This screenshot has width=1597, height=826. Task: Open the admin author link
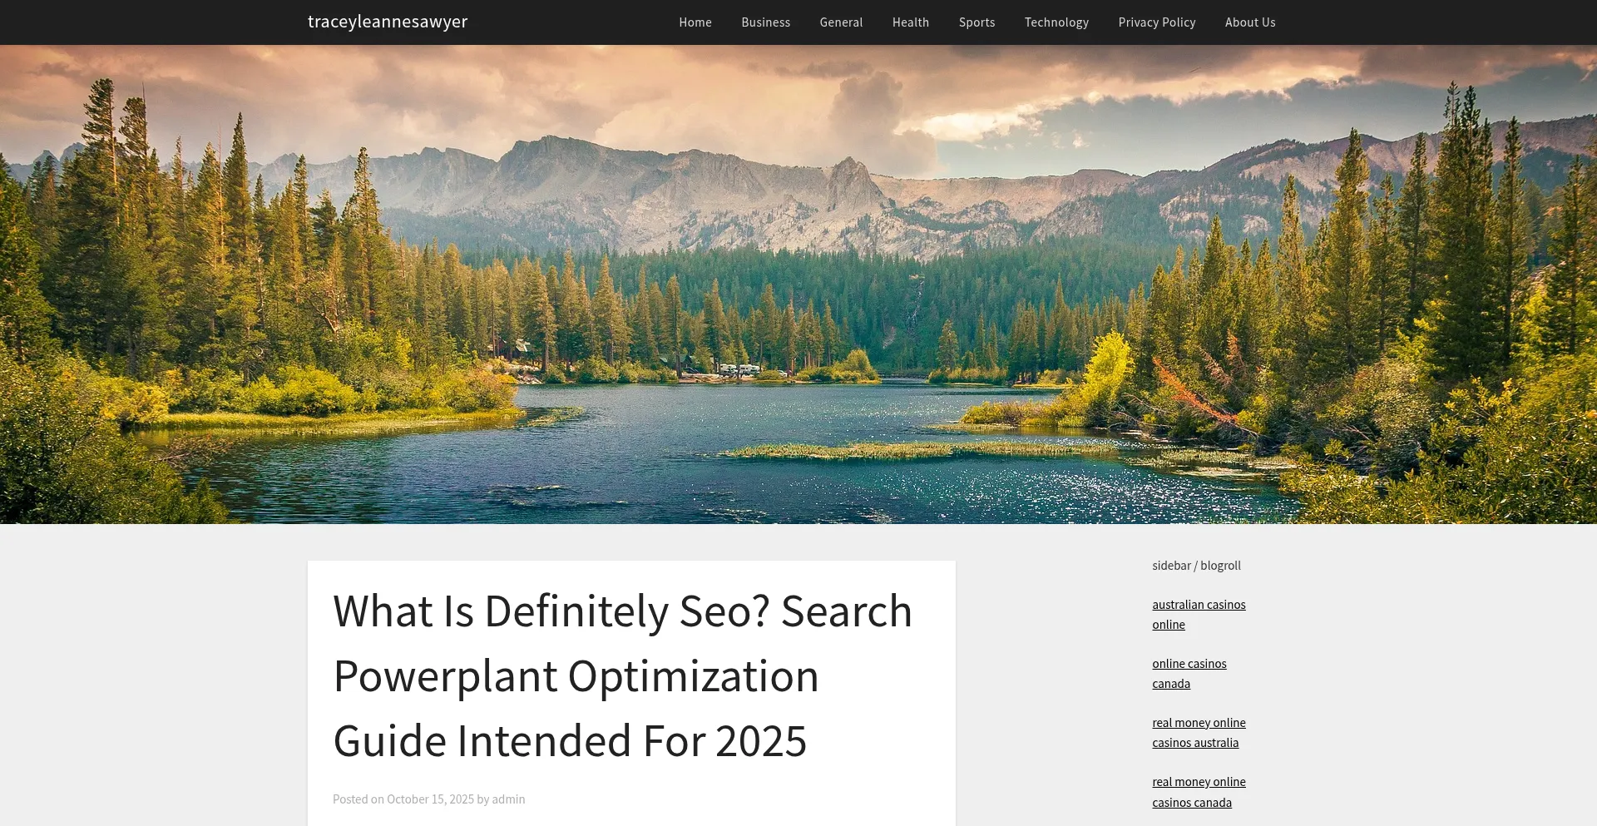(x=508, y=799)
